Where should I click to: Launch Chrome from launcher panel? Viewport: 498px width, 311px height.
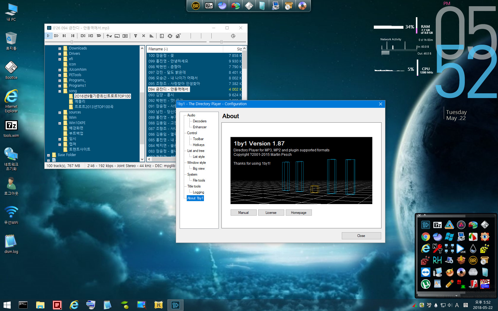[x=426, y=237]
